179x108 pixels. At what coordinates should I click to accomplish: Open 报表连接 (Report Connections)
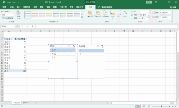coord(19,15)
